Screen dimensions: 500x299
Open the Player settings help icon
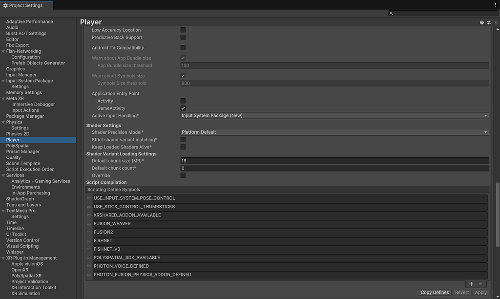click(481, 22)
